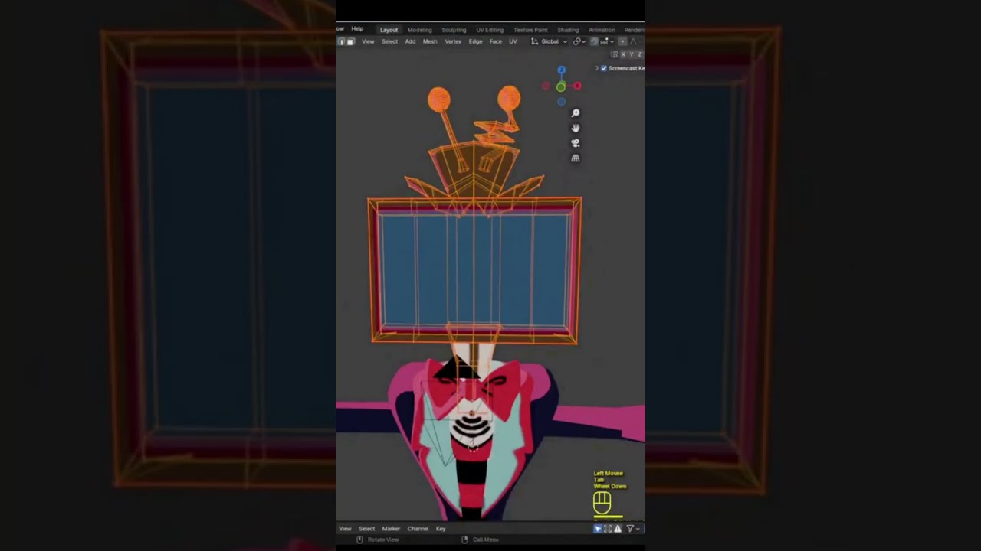Click the proportional falloff curve icon

pos(633,41)
